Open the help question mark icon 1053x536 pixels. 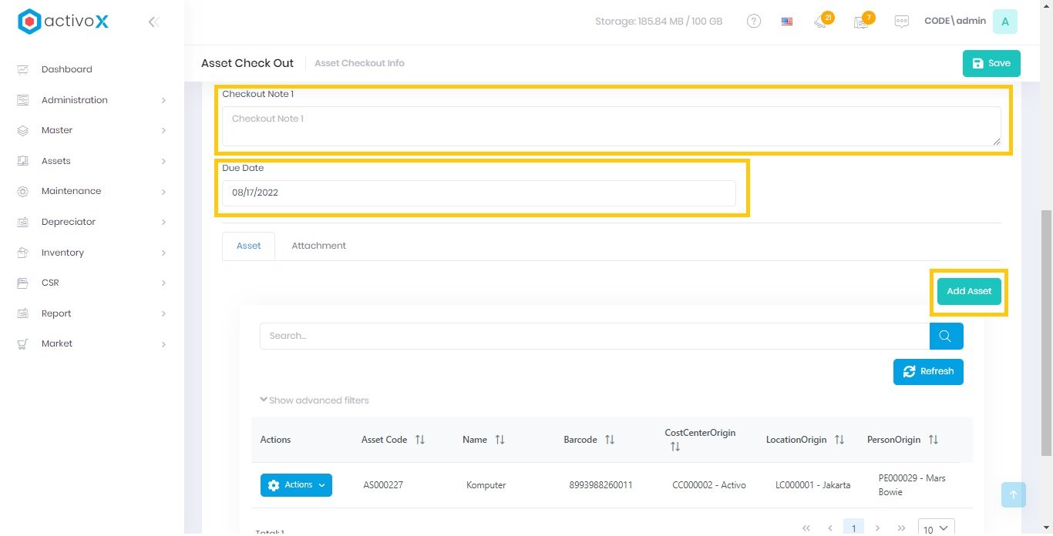(x=754, y=22)
